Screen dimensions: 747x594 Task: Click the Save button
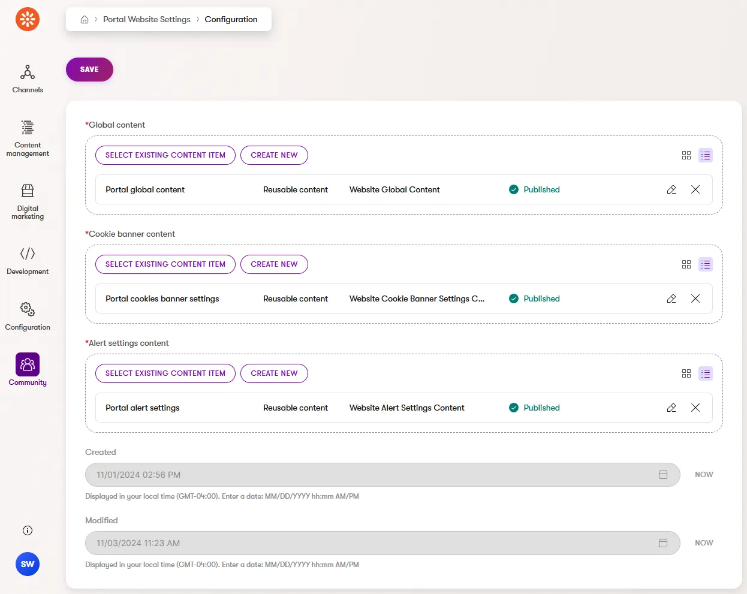(89, 70)
